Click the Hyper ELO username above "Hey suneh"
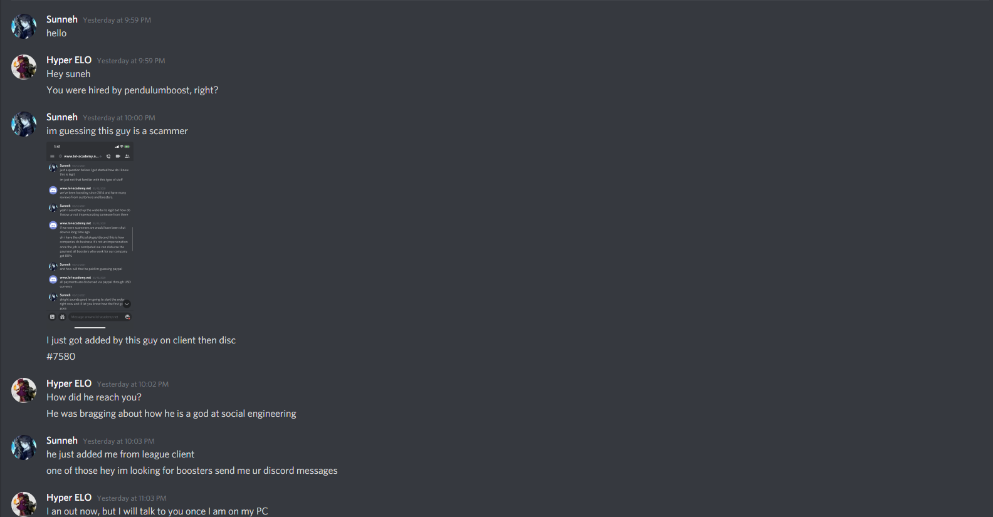993x517 pixels. pyautogui.click(x=69, y=60)
